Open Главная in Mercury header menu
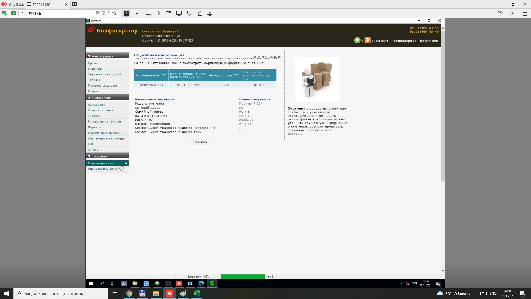531x299 pixels. click(x=381, y=41)
